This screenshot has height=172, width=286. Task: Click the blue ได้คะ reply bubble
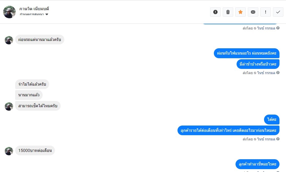tap(272, 120)
